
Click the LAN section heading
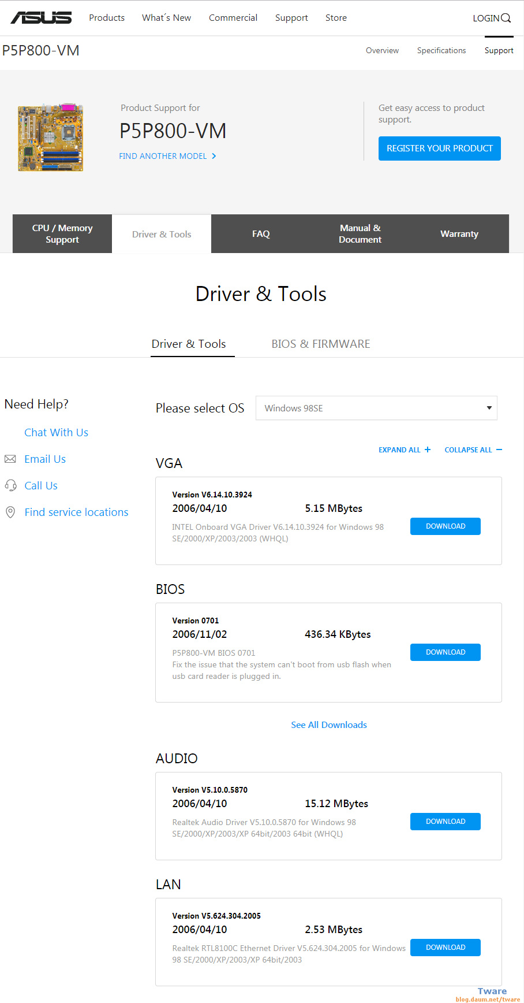(x=169, y=885)
